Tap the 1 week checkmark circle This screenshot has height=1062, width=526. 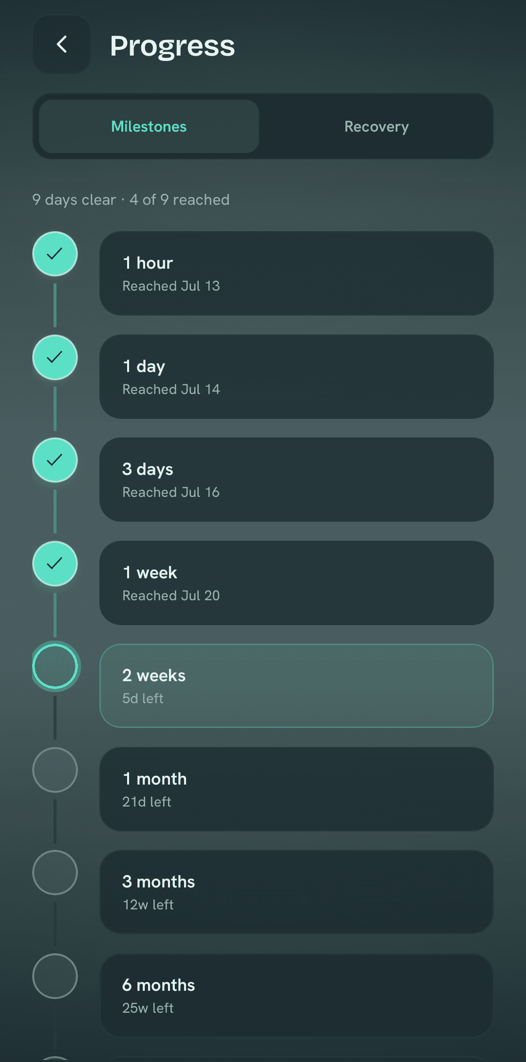click(x=55, y=563)
